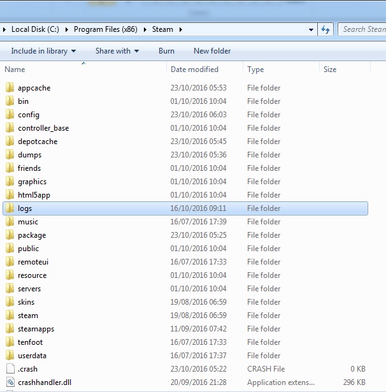
Task: Select the steamapps folder name
Action: coord(36,329)
